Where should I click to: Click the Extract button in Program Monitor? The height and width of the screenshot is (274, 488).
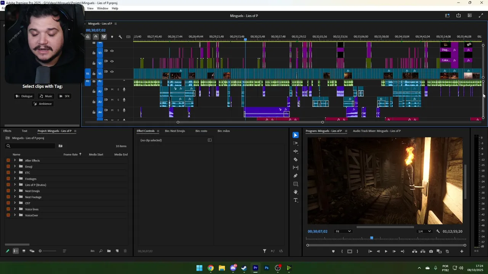point(423,251)
